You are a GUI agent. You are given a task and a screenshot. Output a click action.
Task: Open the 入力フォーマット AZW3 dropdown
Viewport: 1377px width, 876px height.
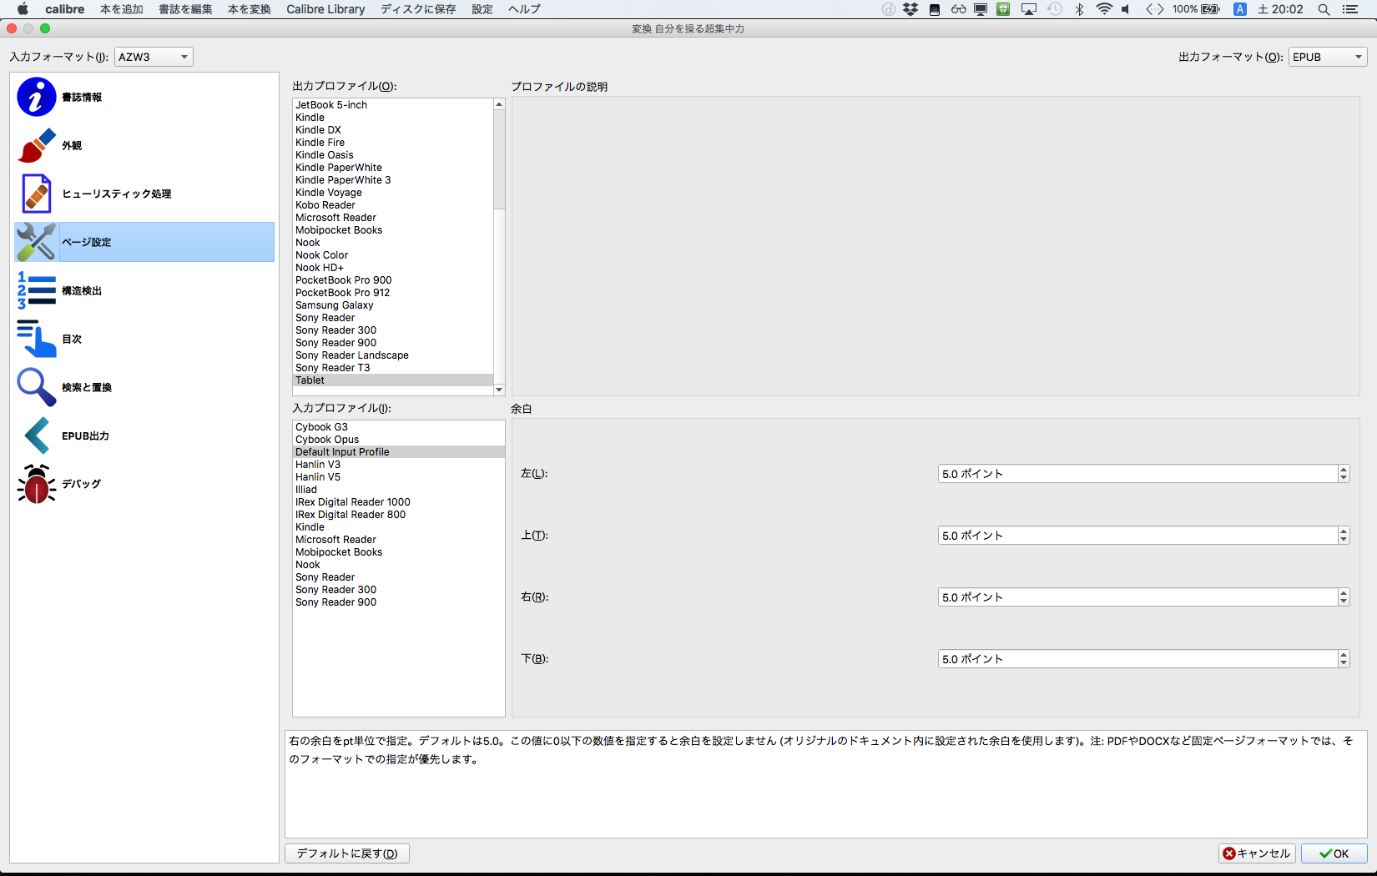[154, 57]
